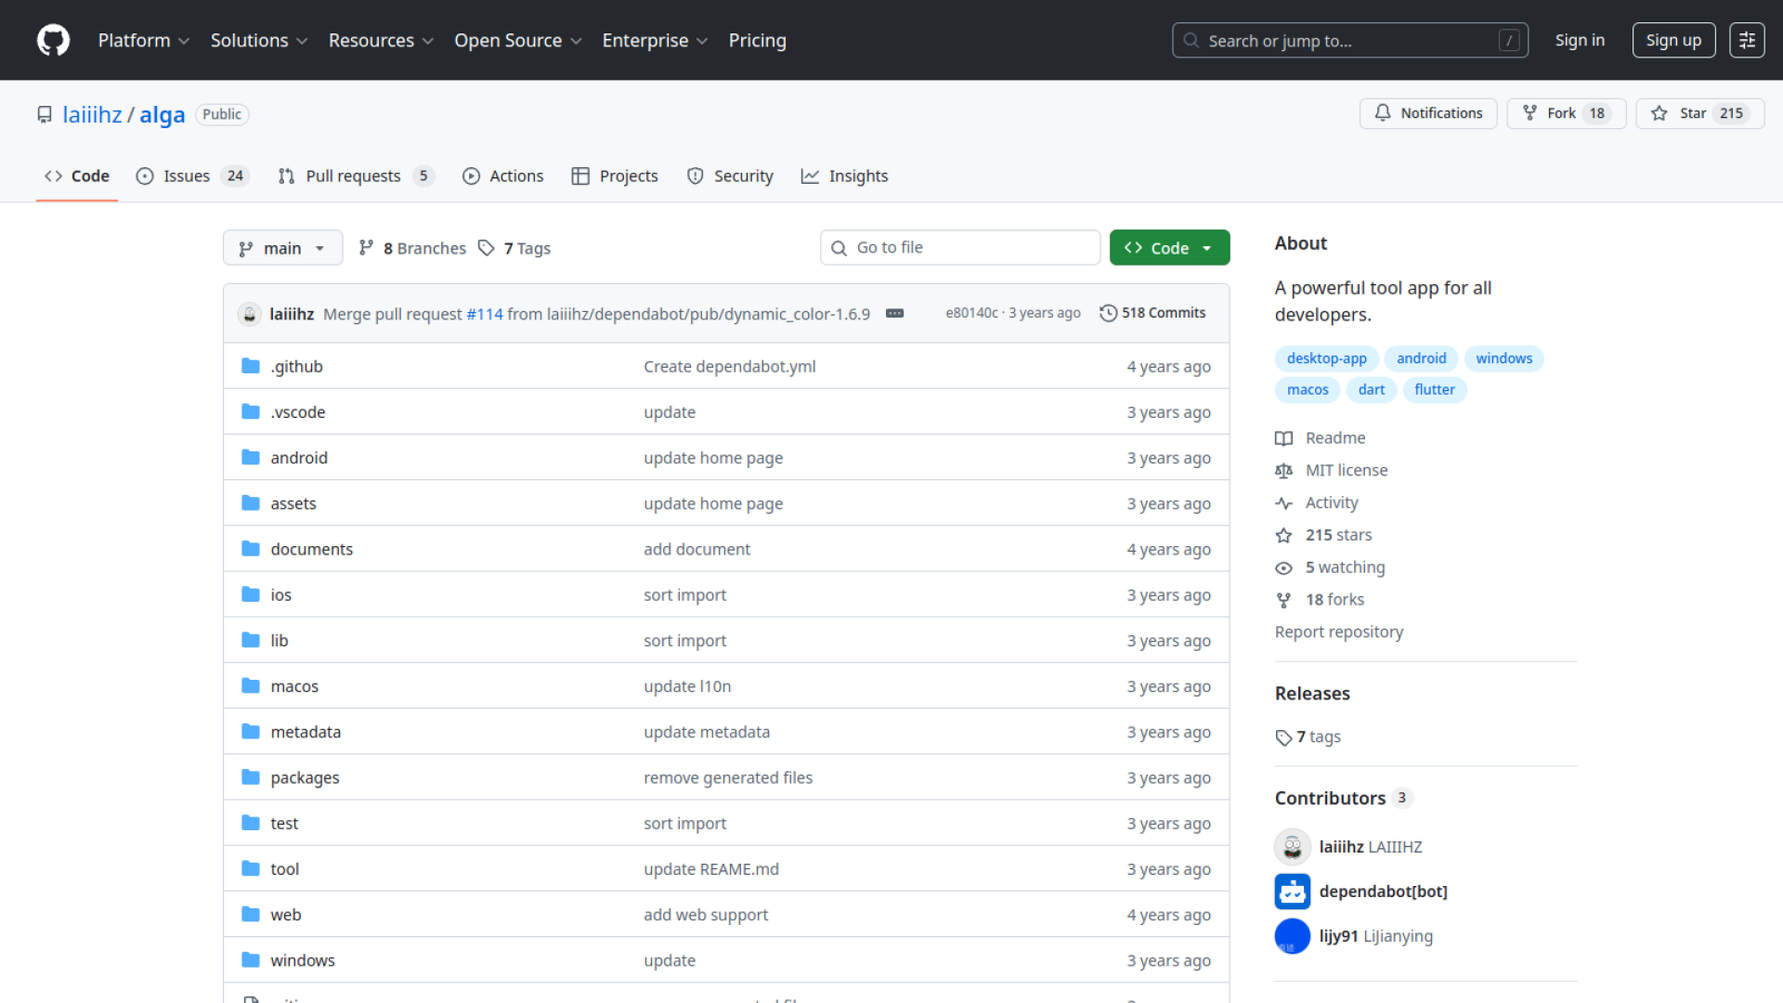
Task: Open the macos folder
Action: point(294,686)
